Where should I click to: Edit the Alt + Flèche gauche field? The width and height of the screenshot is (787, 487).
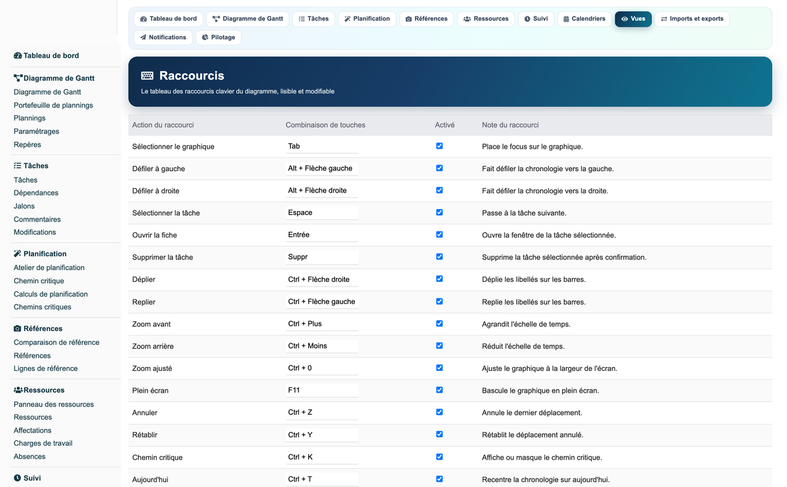pos(322,168)
